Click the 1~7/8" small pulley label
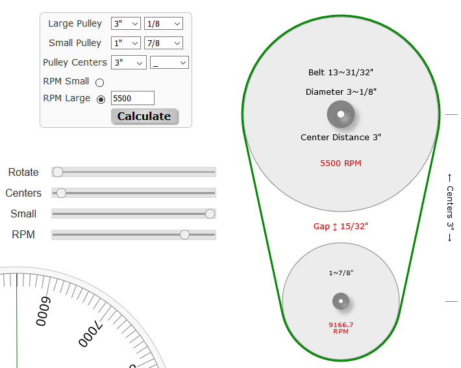Viewport: 461px width, 368px height. [341, 273]
